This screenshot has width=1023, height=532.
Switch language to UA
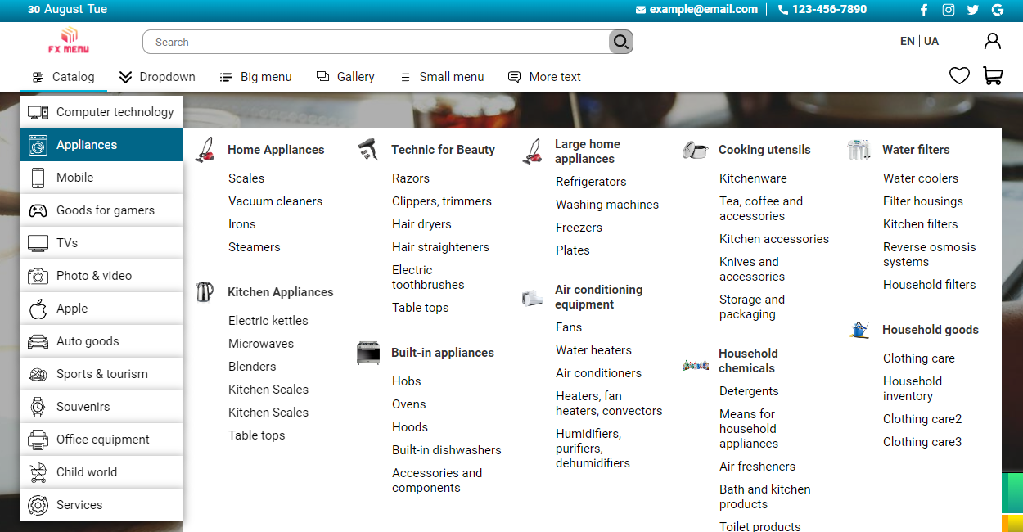click(931, 41)
